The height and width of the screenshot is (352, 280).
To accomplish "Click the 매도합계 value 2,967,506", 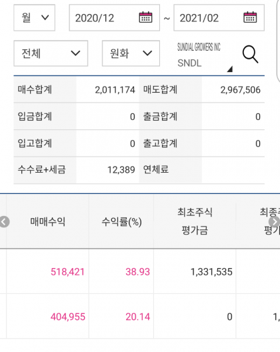I will coord(240,90).
